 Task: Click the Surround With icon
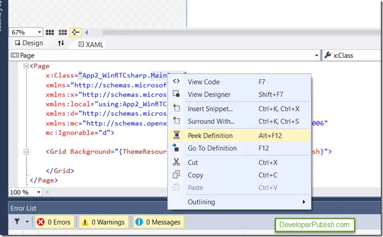coord(176,120)
